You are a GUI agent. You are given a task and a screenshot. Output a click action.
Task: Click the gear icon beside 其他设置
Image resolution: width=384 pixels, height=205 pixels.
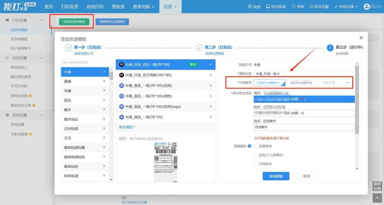pos(7,115)
